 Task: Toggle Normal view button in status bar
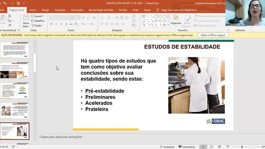coord(203,147)
